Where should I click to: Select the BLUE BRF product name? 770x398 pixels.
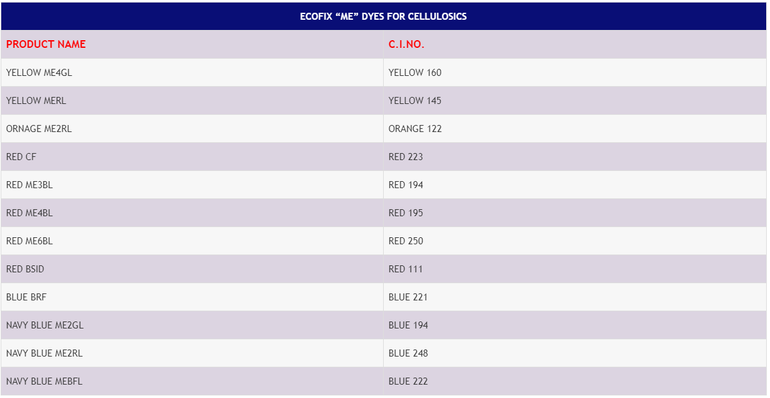pos(26,297)
